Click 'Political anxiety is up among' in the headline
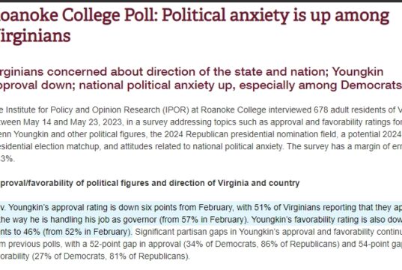This screenshot has width=402, height=270. [x=275, y=16]
